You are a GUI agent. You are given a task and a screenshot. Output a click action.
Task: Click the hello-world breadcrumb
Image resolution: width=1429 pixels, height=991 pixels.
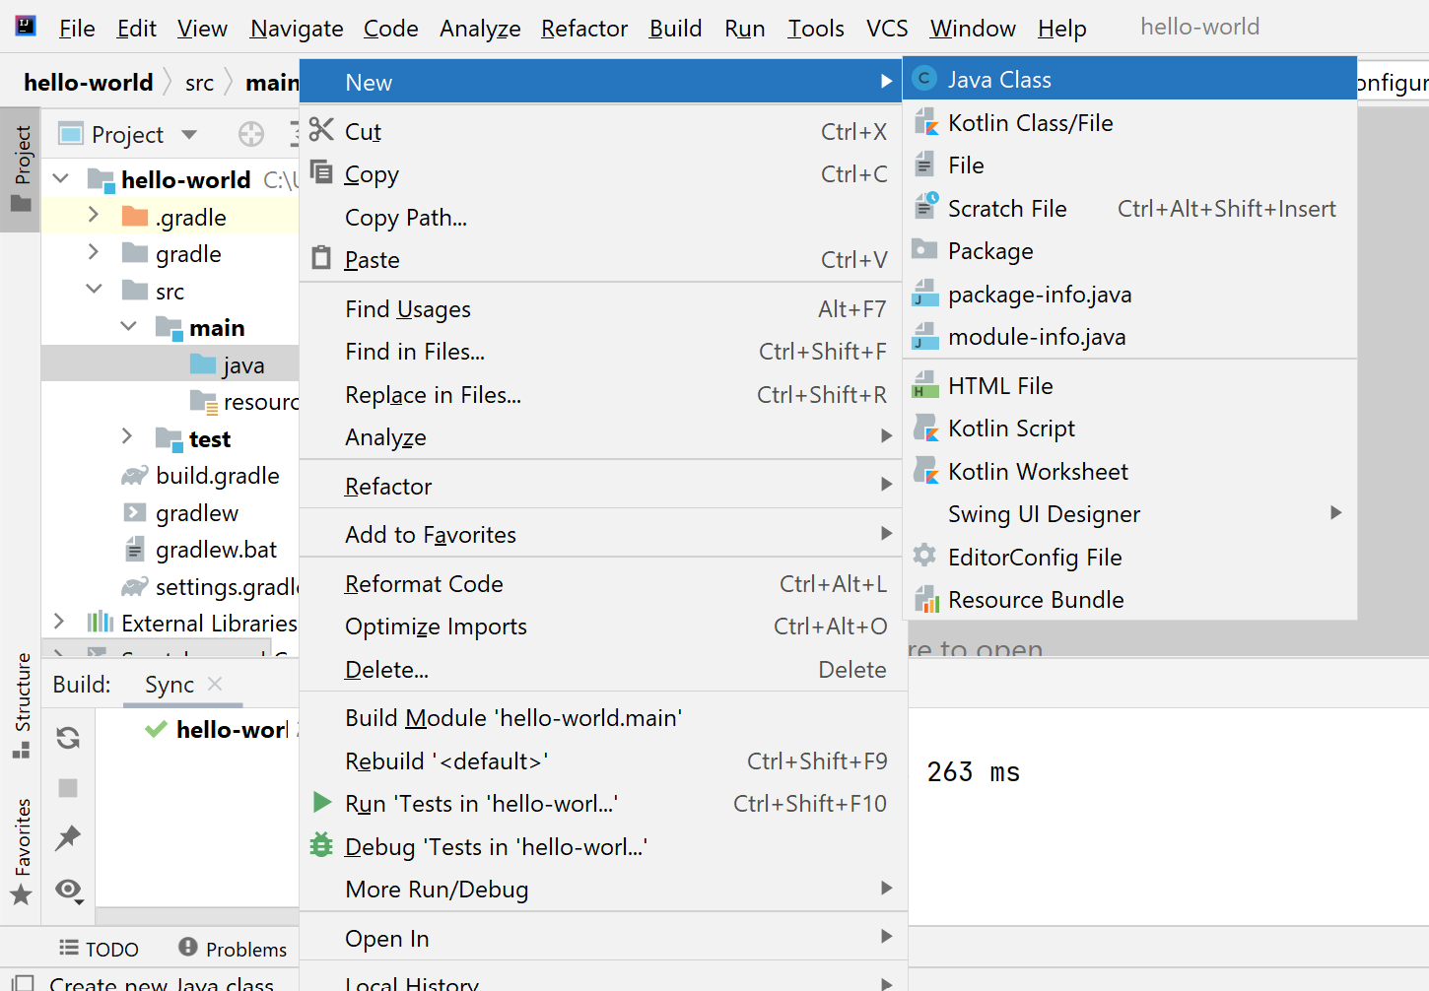coord(89,83)
